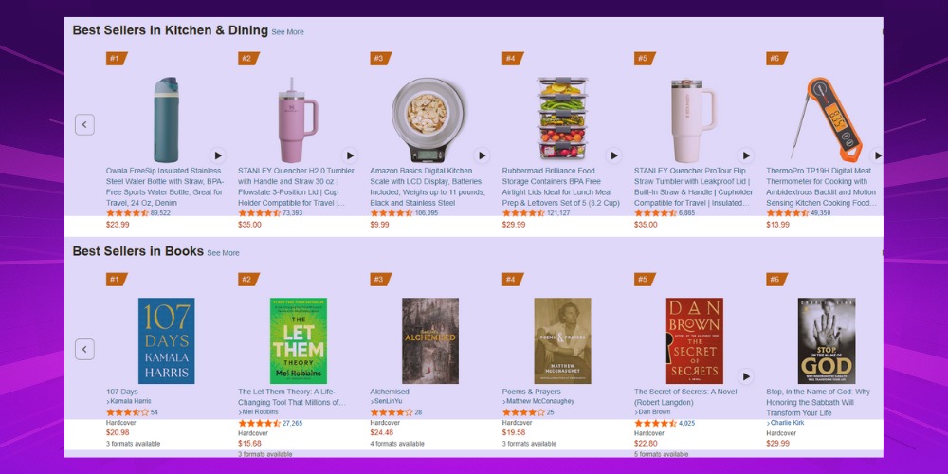
Task: Play video for pink STANLEY Quencher H2.0 tumbler
Action: (350, 155)
